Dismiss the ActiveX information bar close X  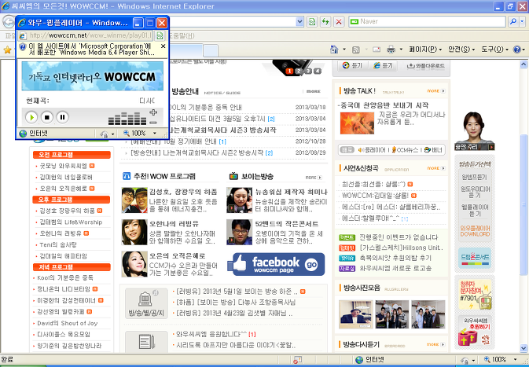163,46
